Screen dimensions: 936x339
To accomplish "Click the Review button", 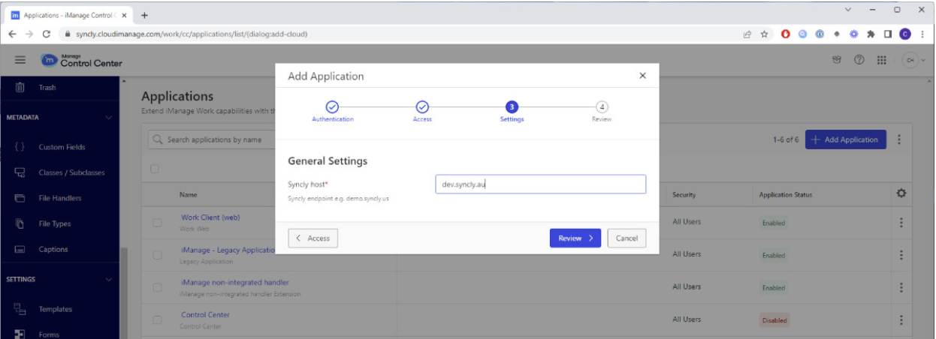I will [575, 238].
